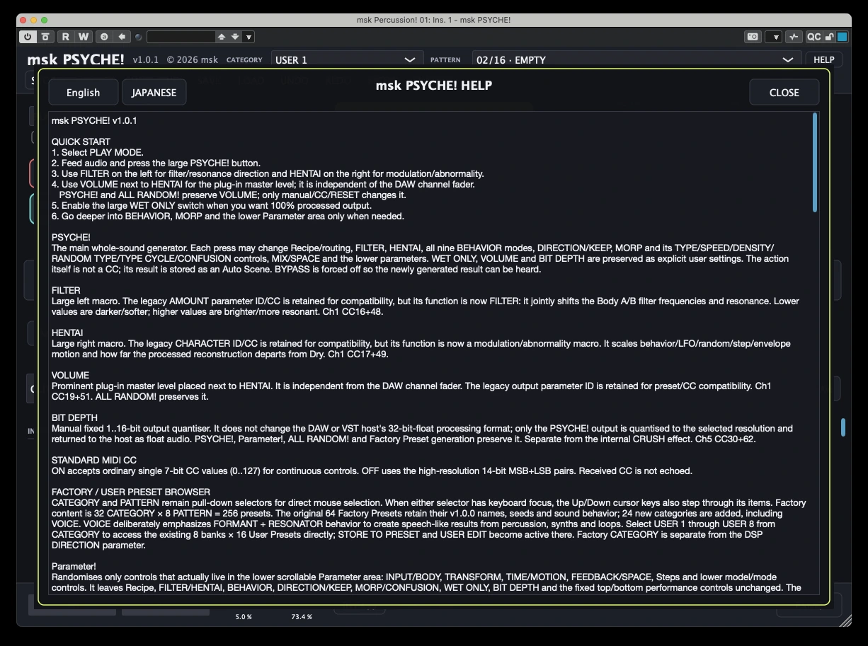Click the copy A to B arrow icon
The image size is (868, 646).
click(122, 37)
